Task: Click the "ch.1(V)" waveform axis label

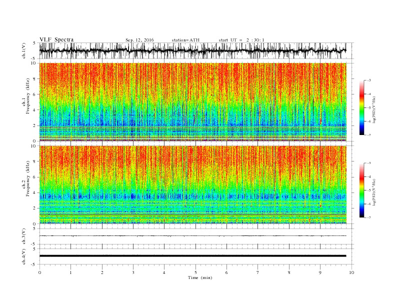Action: point(24,50)
